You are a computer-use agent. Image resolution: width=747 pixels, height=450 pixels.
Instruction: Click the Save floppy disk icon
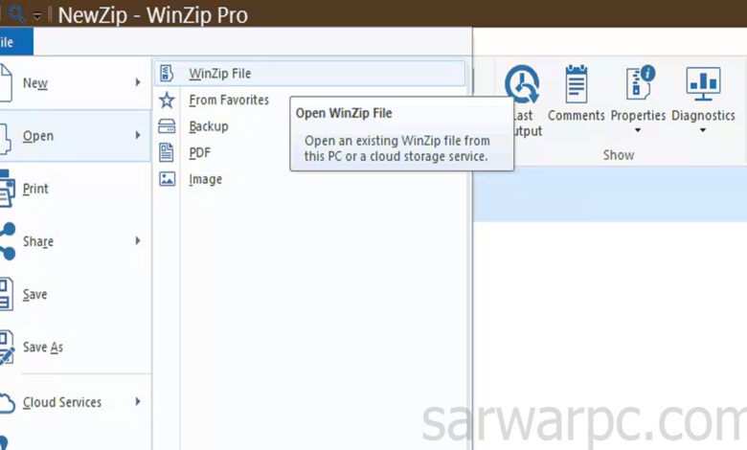(6, 295)
